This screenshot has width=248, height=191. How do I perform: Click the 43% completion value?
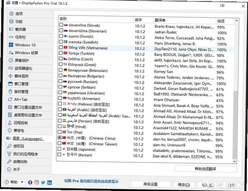pos(220,101)
